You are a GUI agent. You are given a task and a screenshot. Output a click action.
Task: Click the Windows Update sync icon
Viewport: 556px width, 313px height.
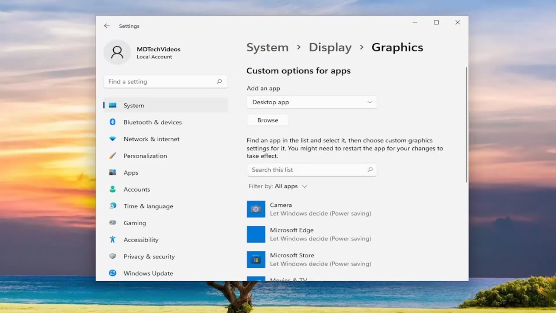click(x=113, y=273)
